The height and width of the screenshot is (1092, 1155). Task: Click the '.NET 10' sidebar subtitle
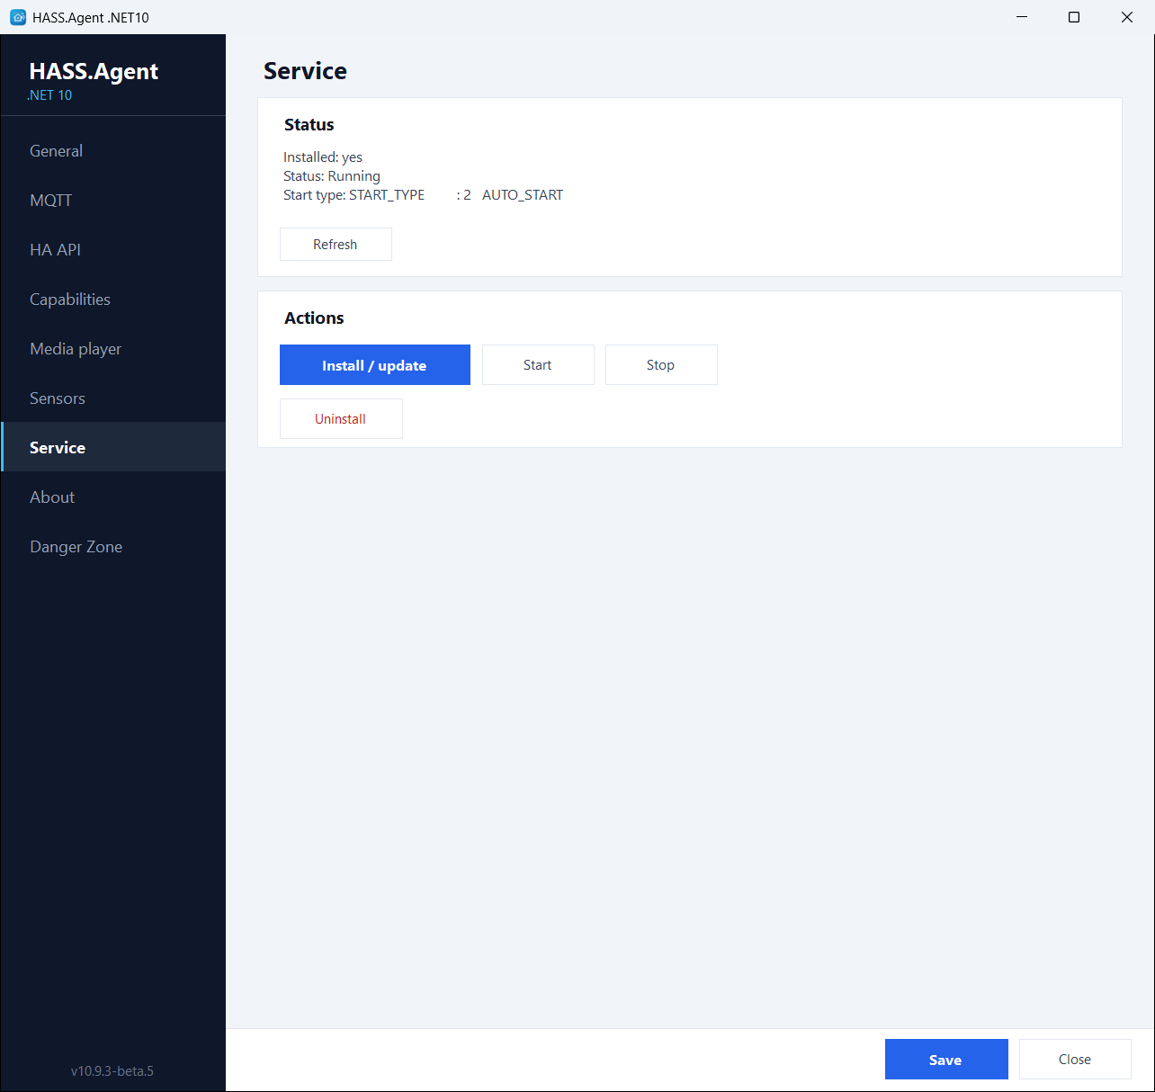tap(49, 95)
